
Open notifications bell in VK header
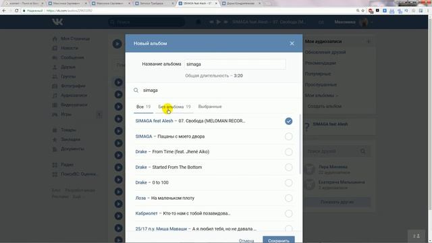(198, 22)
